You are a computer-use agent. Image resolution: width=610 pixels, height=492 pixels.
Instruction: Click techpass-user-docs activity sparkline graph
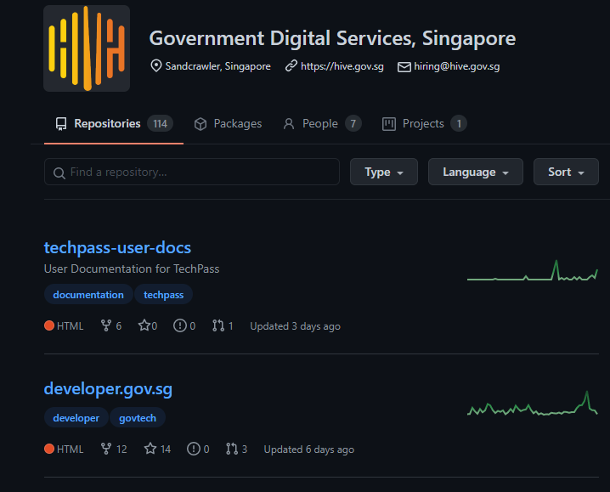(533, 270)
